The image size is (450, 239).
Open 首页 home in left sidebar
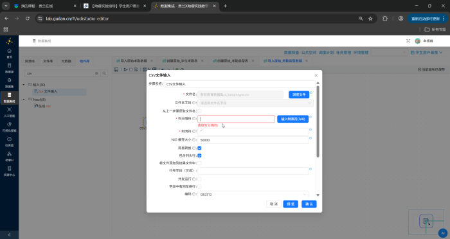[9, 53]
